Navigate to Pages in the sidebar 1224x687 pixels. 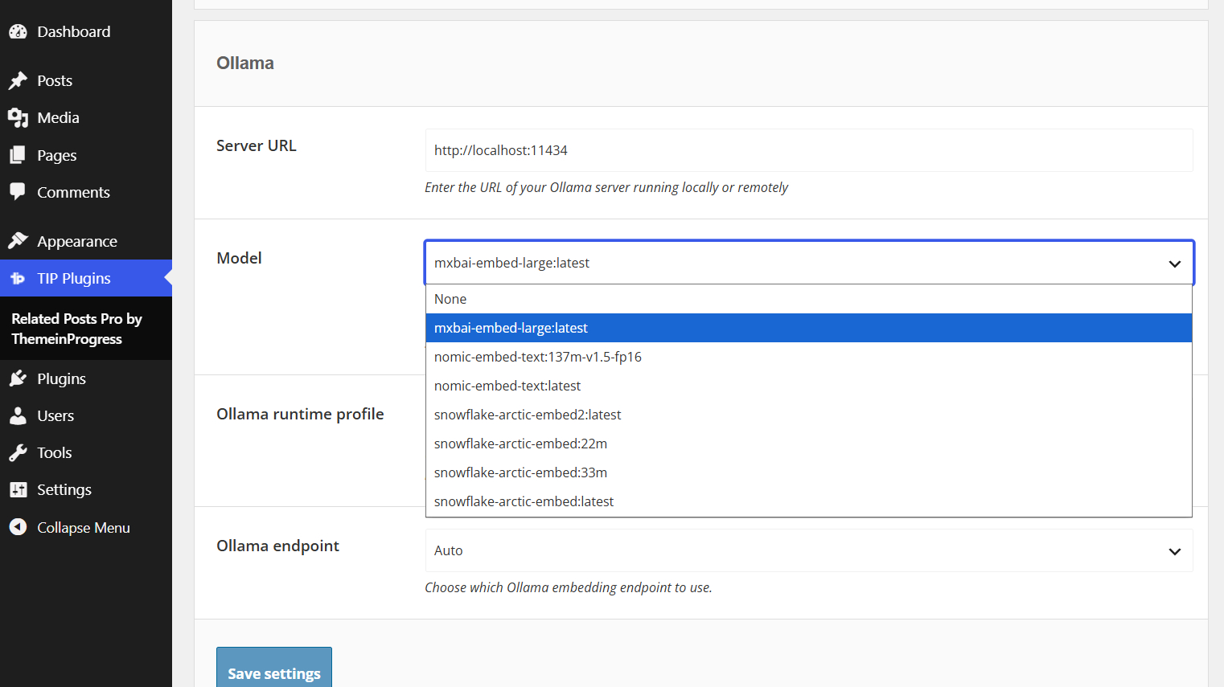pyautogui.click(x=86, y=155)
